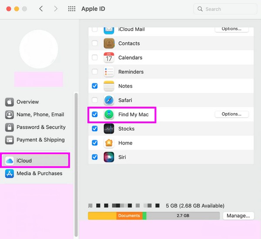
Task: Click the profile picture circle
Action: click(x=39, y=49)
